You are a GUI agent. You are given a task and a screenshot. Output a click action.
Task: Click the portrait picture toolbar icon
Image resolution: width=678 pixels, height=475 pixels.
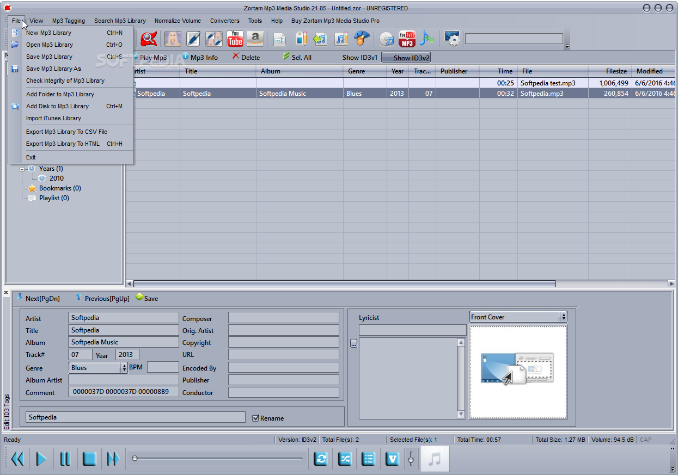(173, 39)
